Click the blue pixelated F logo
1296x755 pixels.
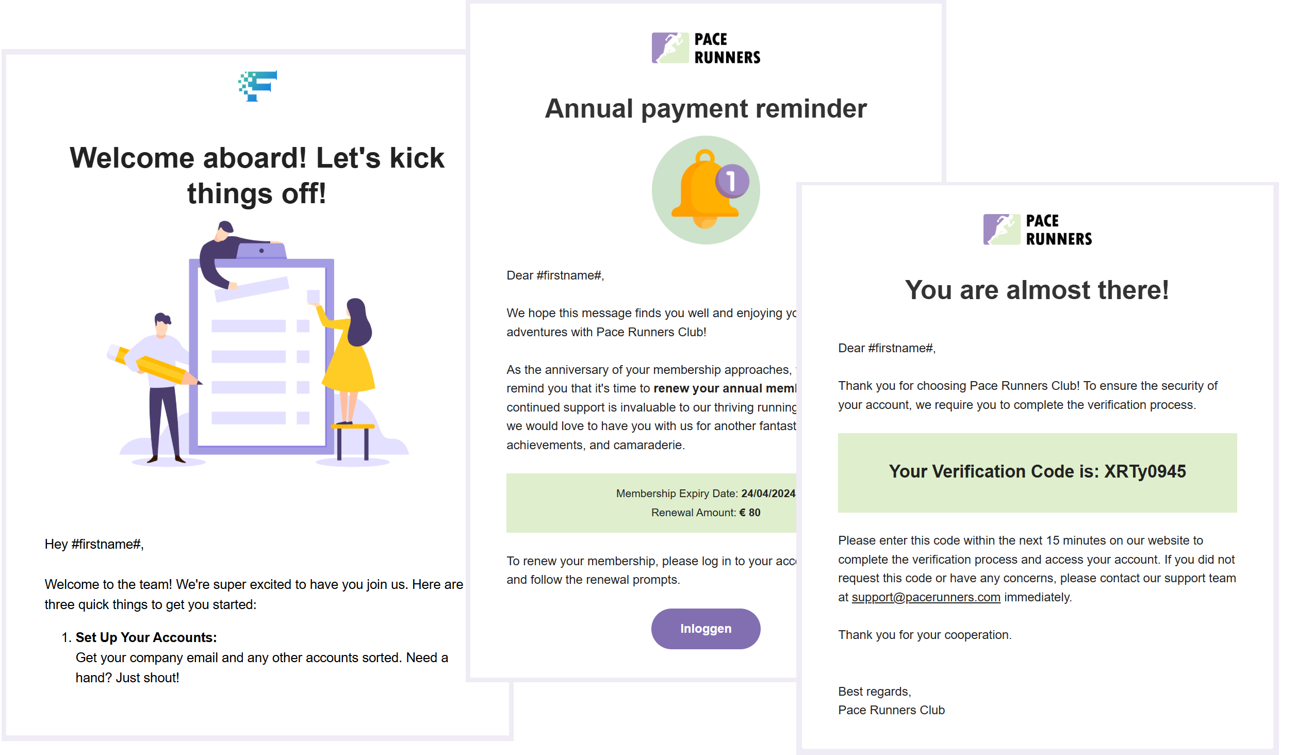[x=257, y=86]
